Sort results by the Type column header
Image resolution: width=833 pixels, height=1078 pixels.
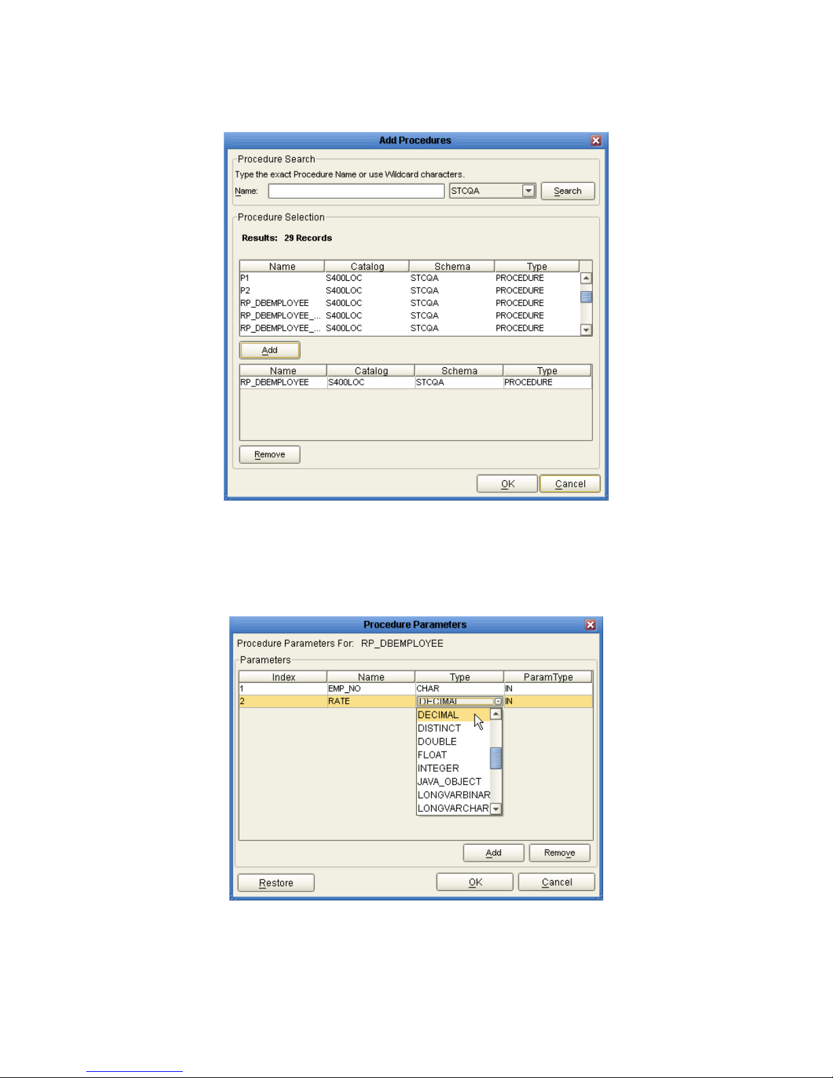tap(537, 267)
